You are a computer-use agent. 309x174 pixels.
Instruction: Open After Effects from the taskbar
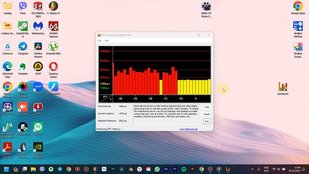(166, 169)
